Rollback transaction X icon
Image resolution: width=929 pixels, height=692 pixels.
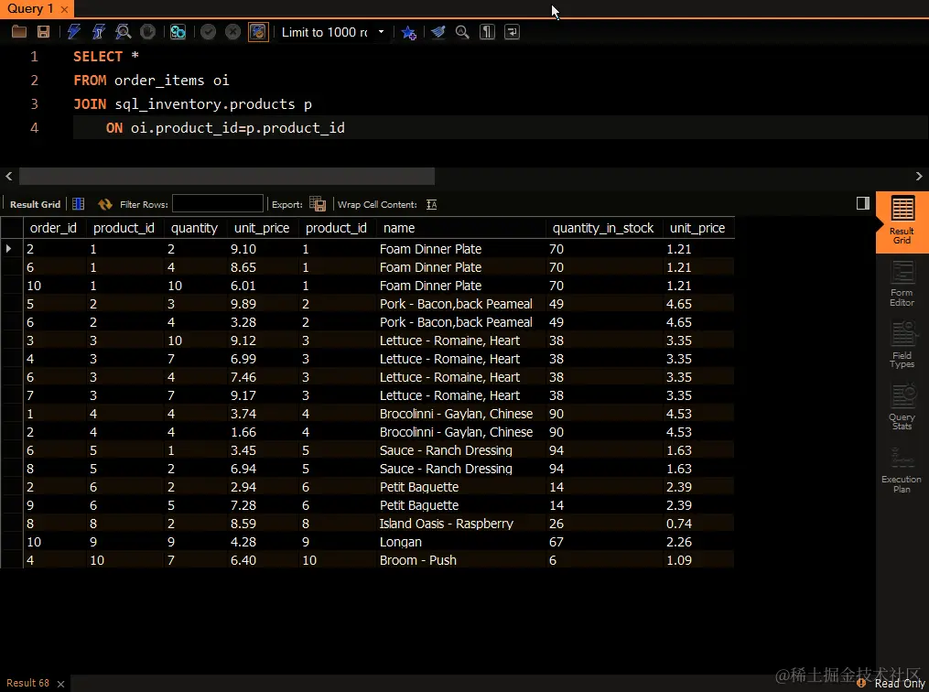232,32
